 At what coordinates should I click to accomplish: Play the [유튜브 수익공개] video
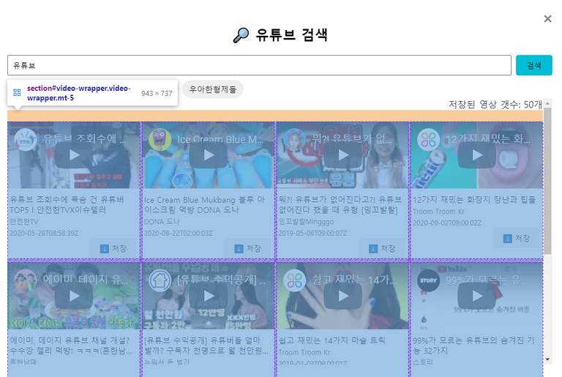(x=209, y=296)
